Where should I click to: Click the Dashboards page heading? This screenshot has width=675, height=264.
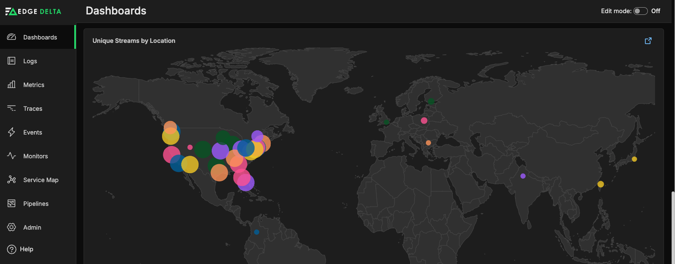coord(116,11)
